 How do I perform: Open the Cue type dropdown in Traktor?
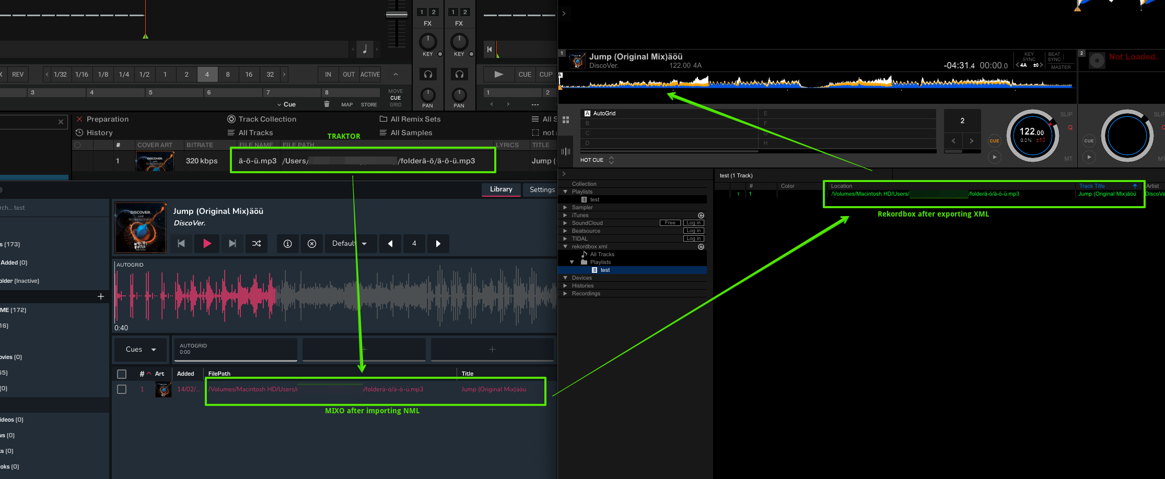click(286, 104)
